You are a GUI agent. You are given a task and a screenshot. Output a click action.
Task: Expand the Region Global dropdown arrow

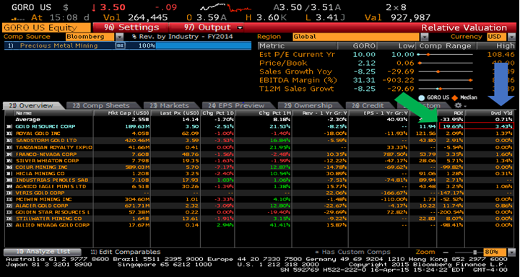pyautogui.click(x=424, y=37)
